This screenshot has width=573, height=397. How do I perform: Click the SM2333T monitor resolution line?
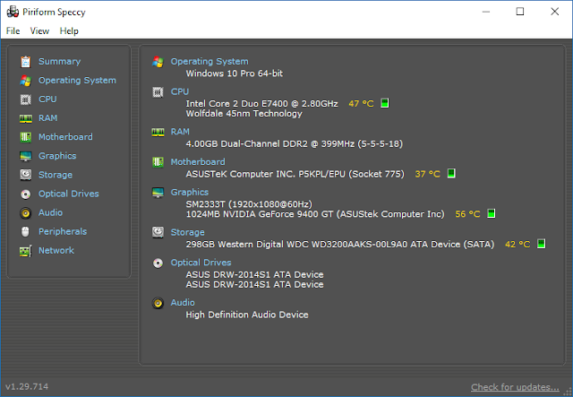click(x=249, y=203)
